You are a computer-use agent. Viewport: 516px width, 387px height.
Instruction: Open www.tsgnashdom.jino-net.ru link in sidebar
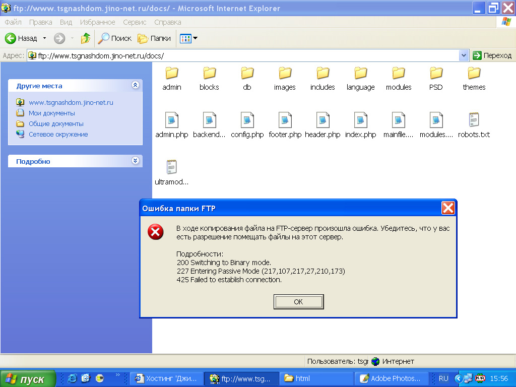[x=71, y=102]
